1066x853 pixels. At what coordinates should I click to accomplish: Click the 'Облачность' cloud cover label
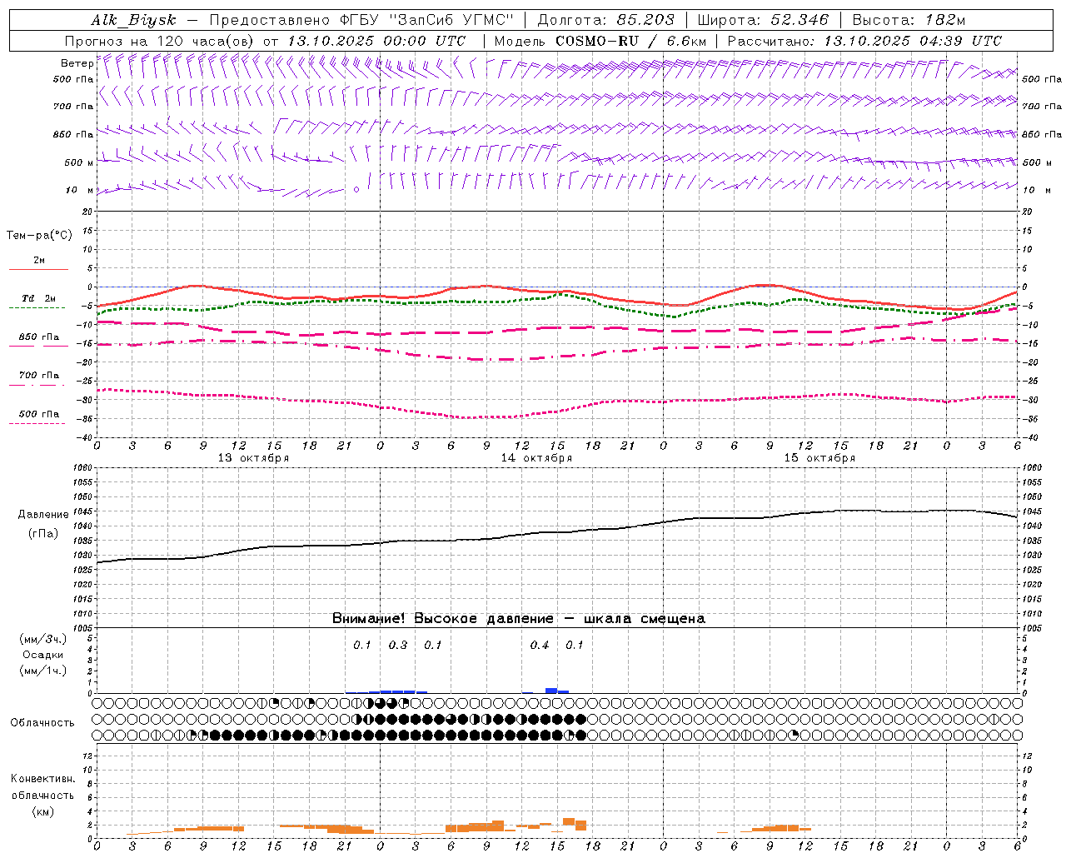[42, 723]
